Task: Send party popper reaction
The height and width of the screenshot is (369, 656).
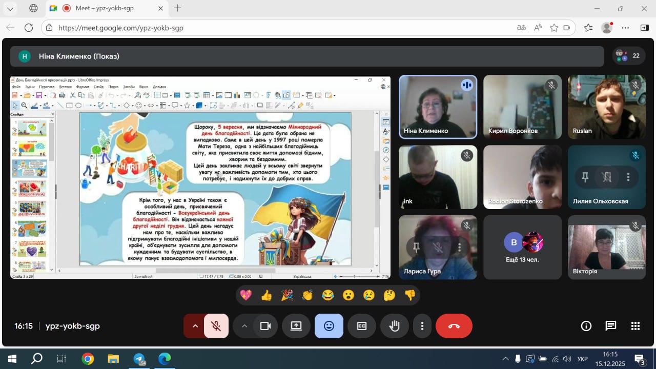Action: click(287, 295)
